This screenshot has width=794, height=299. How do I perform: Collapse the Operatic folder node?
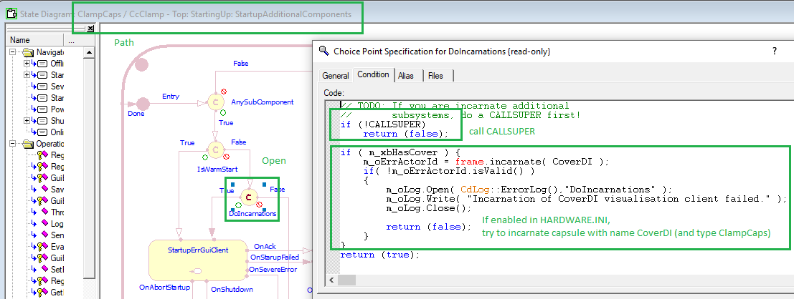tap(12, 144)
